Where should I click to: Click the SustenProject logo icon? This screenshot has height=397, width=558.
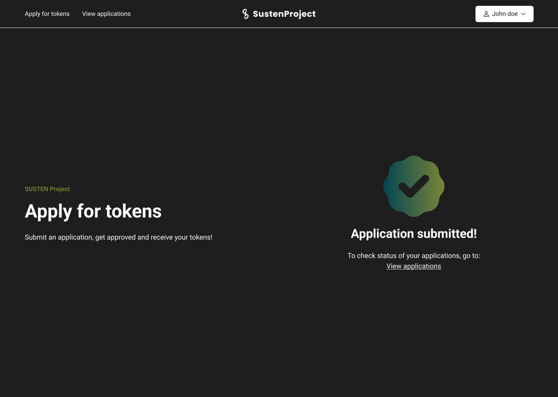pyautogui.click(x=245, y=14)
